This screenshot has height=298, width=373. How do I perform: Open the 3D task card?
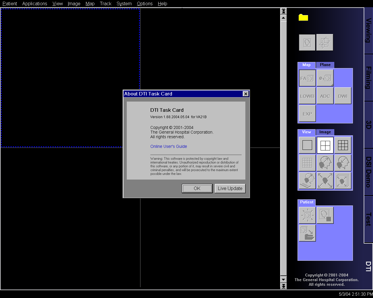click(x=368, y=125)
